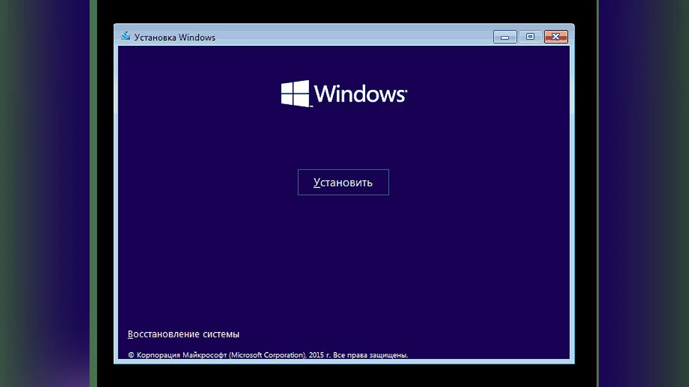Click the "Установка Windows" title text
Image resolution: width=689 pixels, height=387 pixels.
click(175, 37)
